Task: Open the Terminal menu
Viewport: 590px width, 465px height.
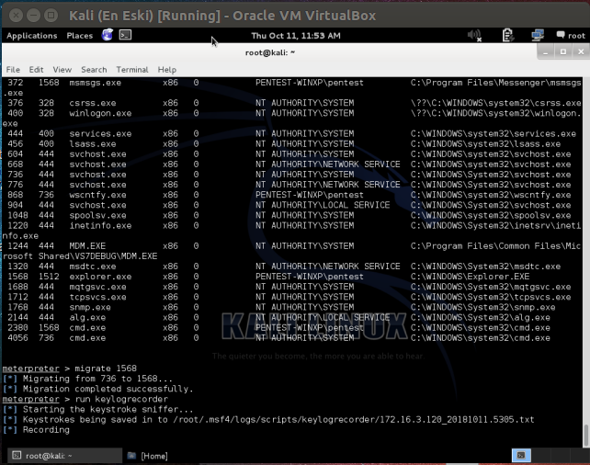Action: point(132,70)
